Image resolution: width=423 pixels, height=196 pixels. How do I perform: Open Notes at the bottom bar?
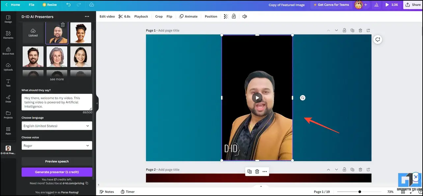coord(107,192)
